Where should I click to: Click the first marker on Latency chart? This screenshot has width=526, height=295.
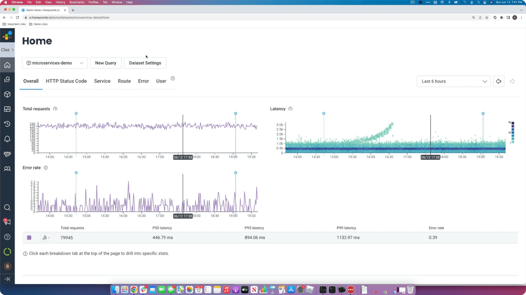(x=324, y=113)
